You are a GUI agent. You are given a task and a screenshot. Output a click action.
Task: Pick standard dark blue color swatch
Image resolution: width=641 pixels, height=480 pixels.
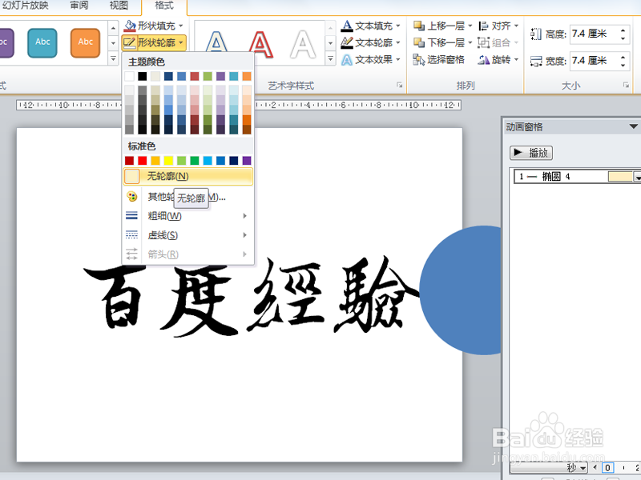click(234, 161)
